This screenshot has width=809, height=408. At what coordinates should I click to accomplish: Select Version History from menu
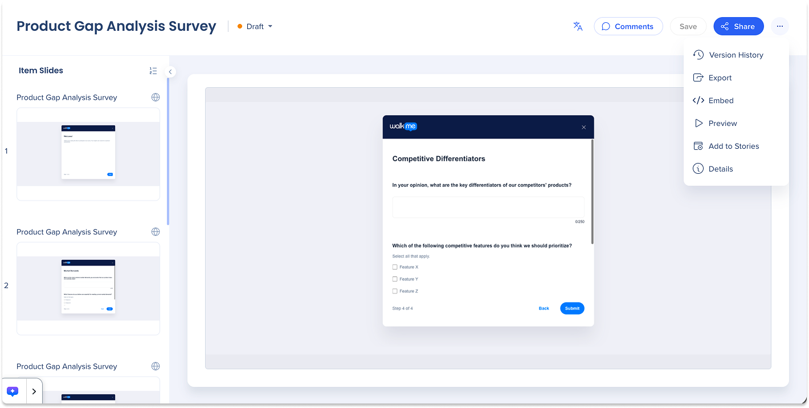point(736,55)
